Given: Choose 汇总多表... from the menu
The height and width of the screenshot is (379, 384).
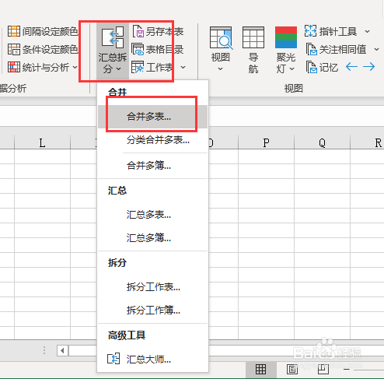Looking at the screenshot, I should click(152, 215).
